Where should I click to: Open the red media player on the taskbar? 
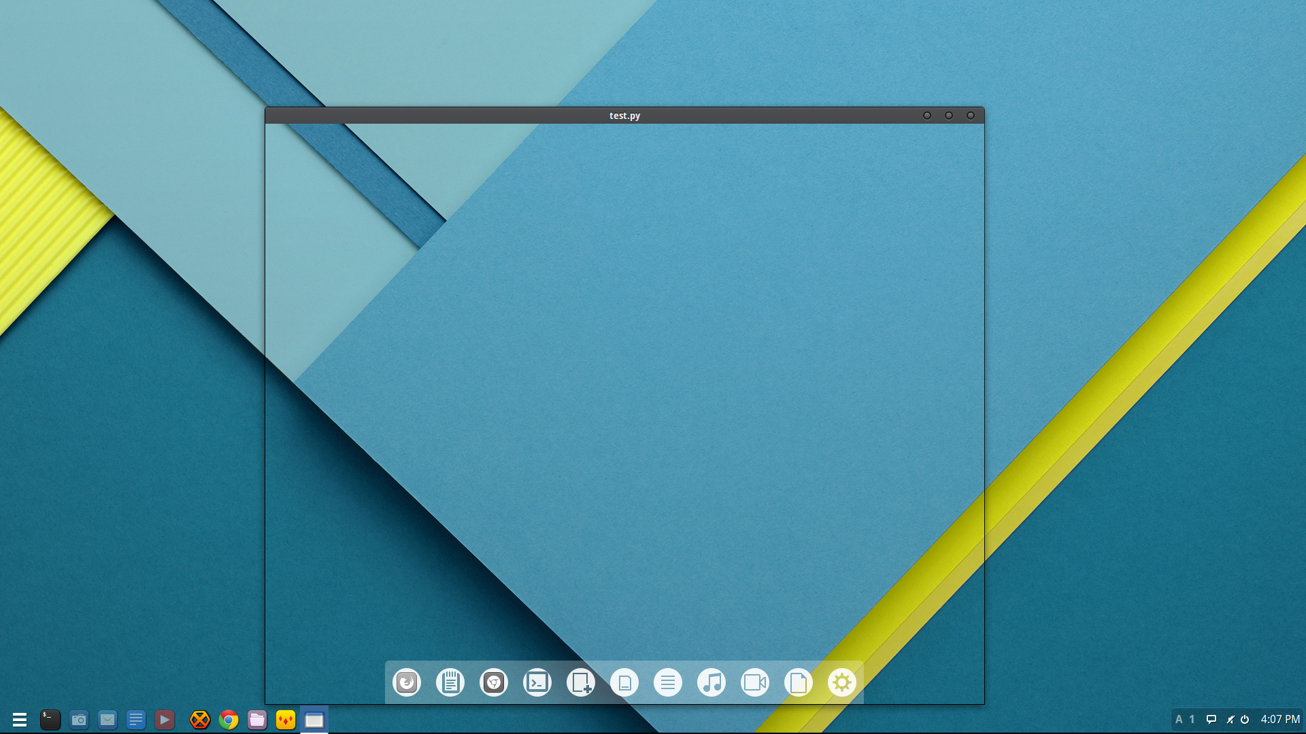pyautogui.click(x=165, y=720)
